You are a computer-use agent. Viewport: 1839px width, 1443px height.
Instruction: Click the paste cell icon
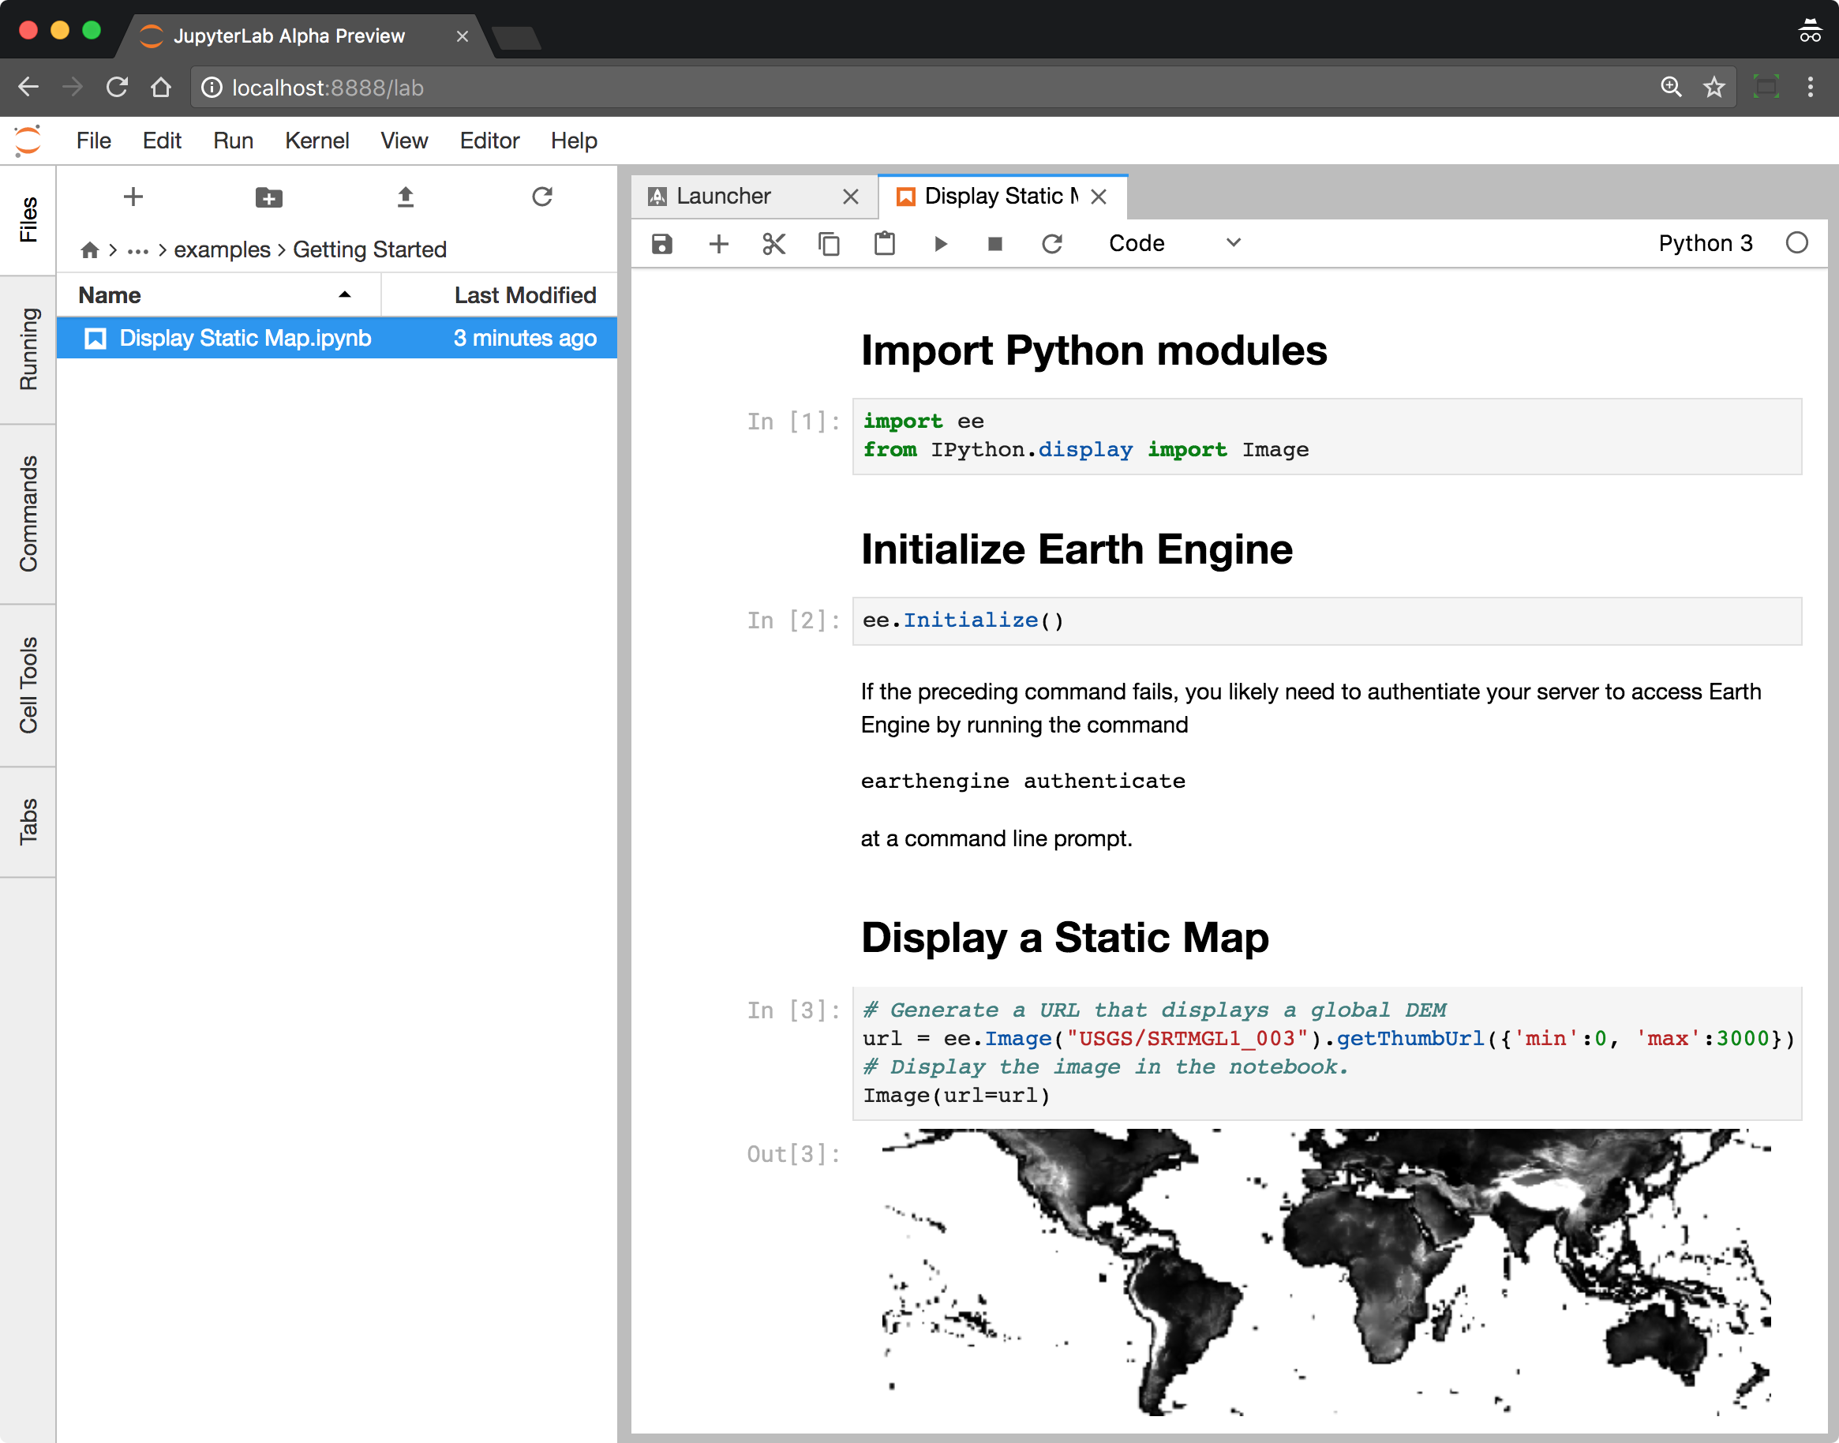click(x=886, y=243)
